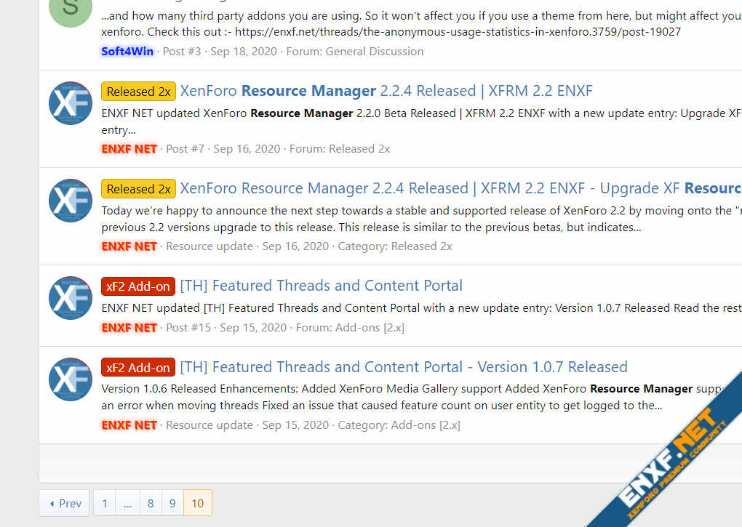Click "Resource update" on the Sep 16 result

pyautogui.click(x=210, y=246)
